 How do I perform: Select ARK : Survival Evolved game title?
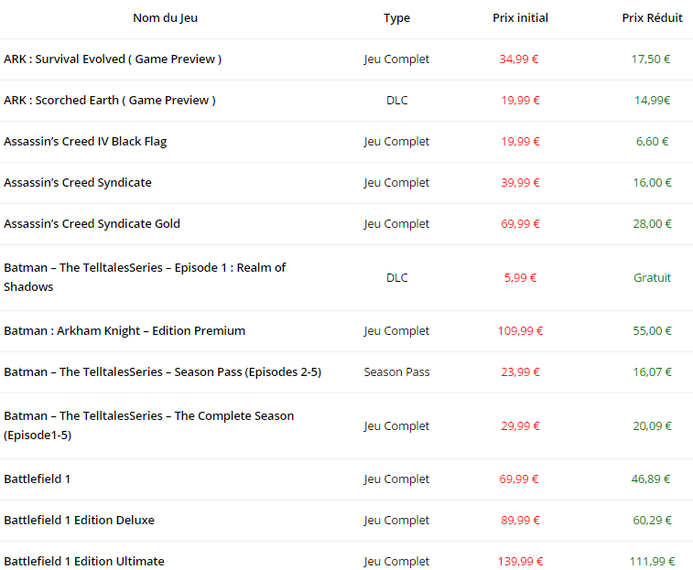(113, 59)
